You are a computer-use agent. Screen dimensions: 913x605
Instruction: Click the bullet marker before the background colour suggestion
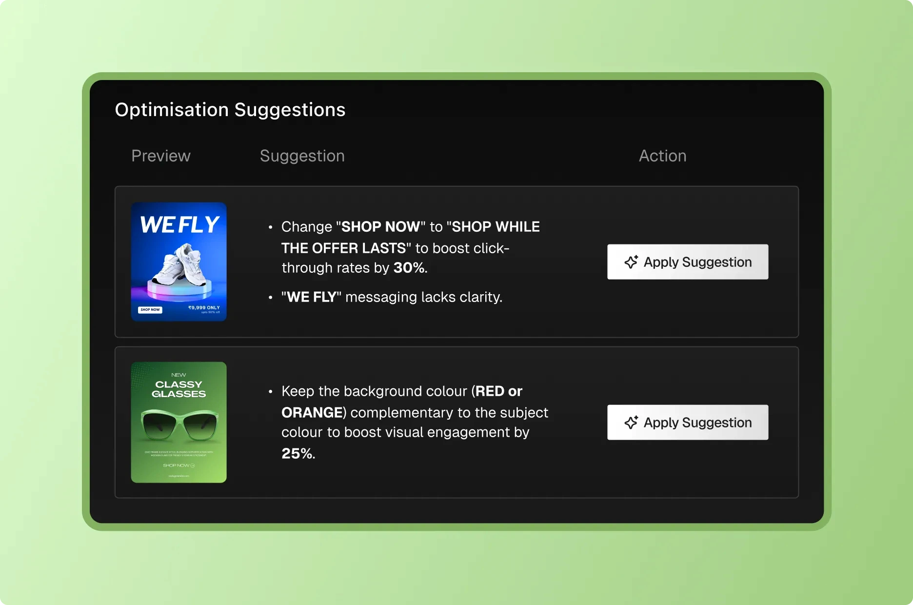click(x=271, y=392)
